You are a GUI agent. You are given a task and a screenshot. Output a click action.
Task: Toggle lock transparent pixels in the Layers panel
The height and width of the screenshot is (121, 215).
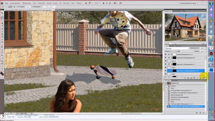pyautogui.click(x=173, y=51)
